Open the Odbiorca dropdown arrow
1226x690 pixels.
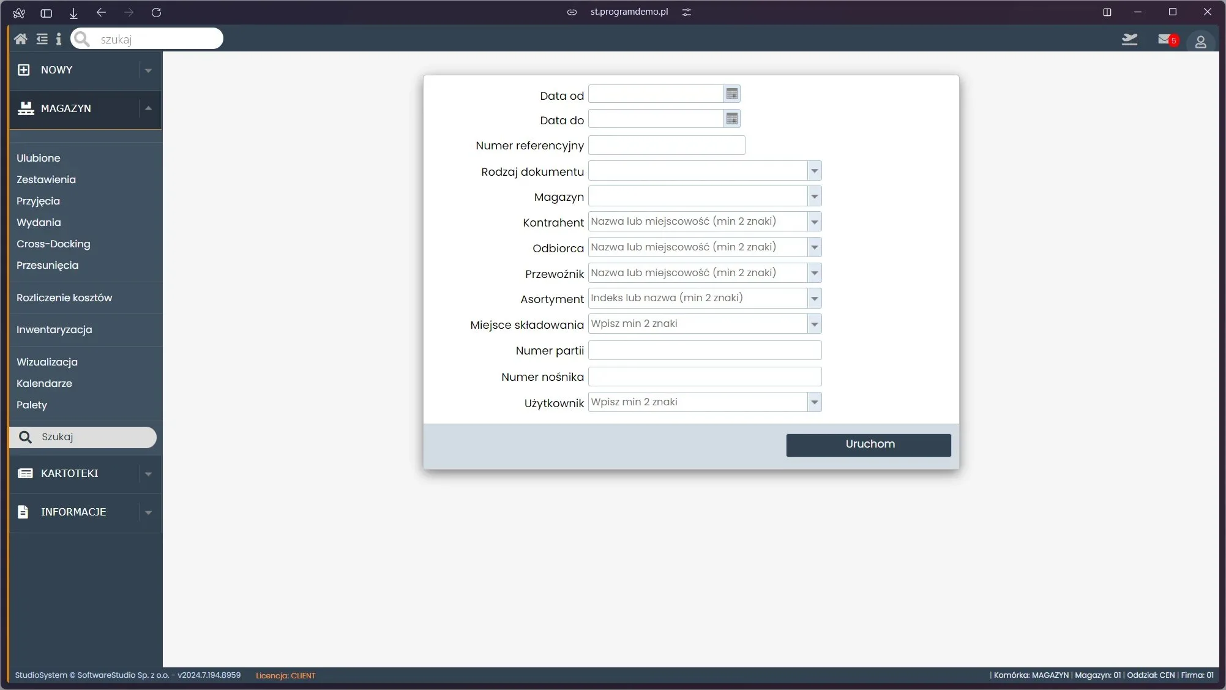[x=814, y=247]
